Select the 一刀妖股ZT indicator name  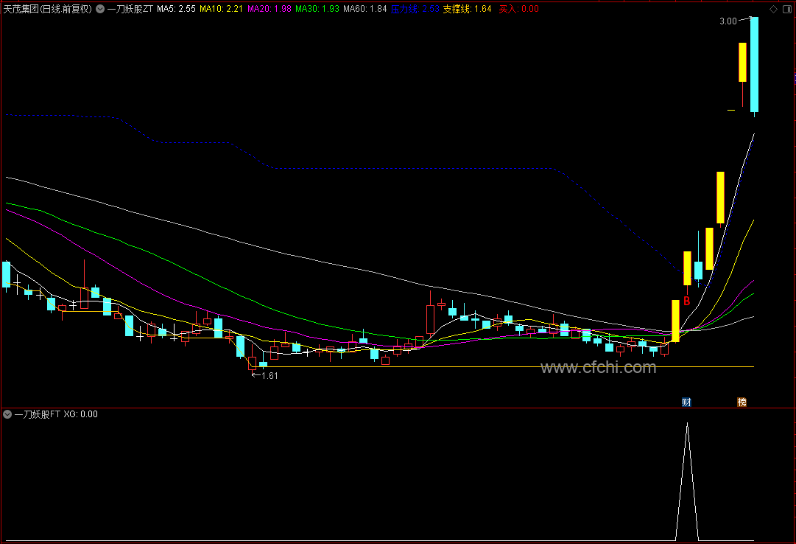point(130,9)
